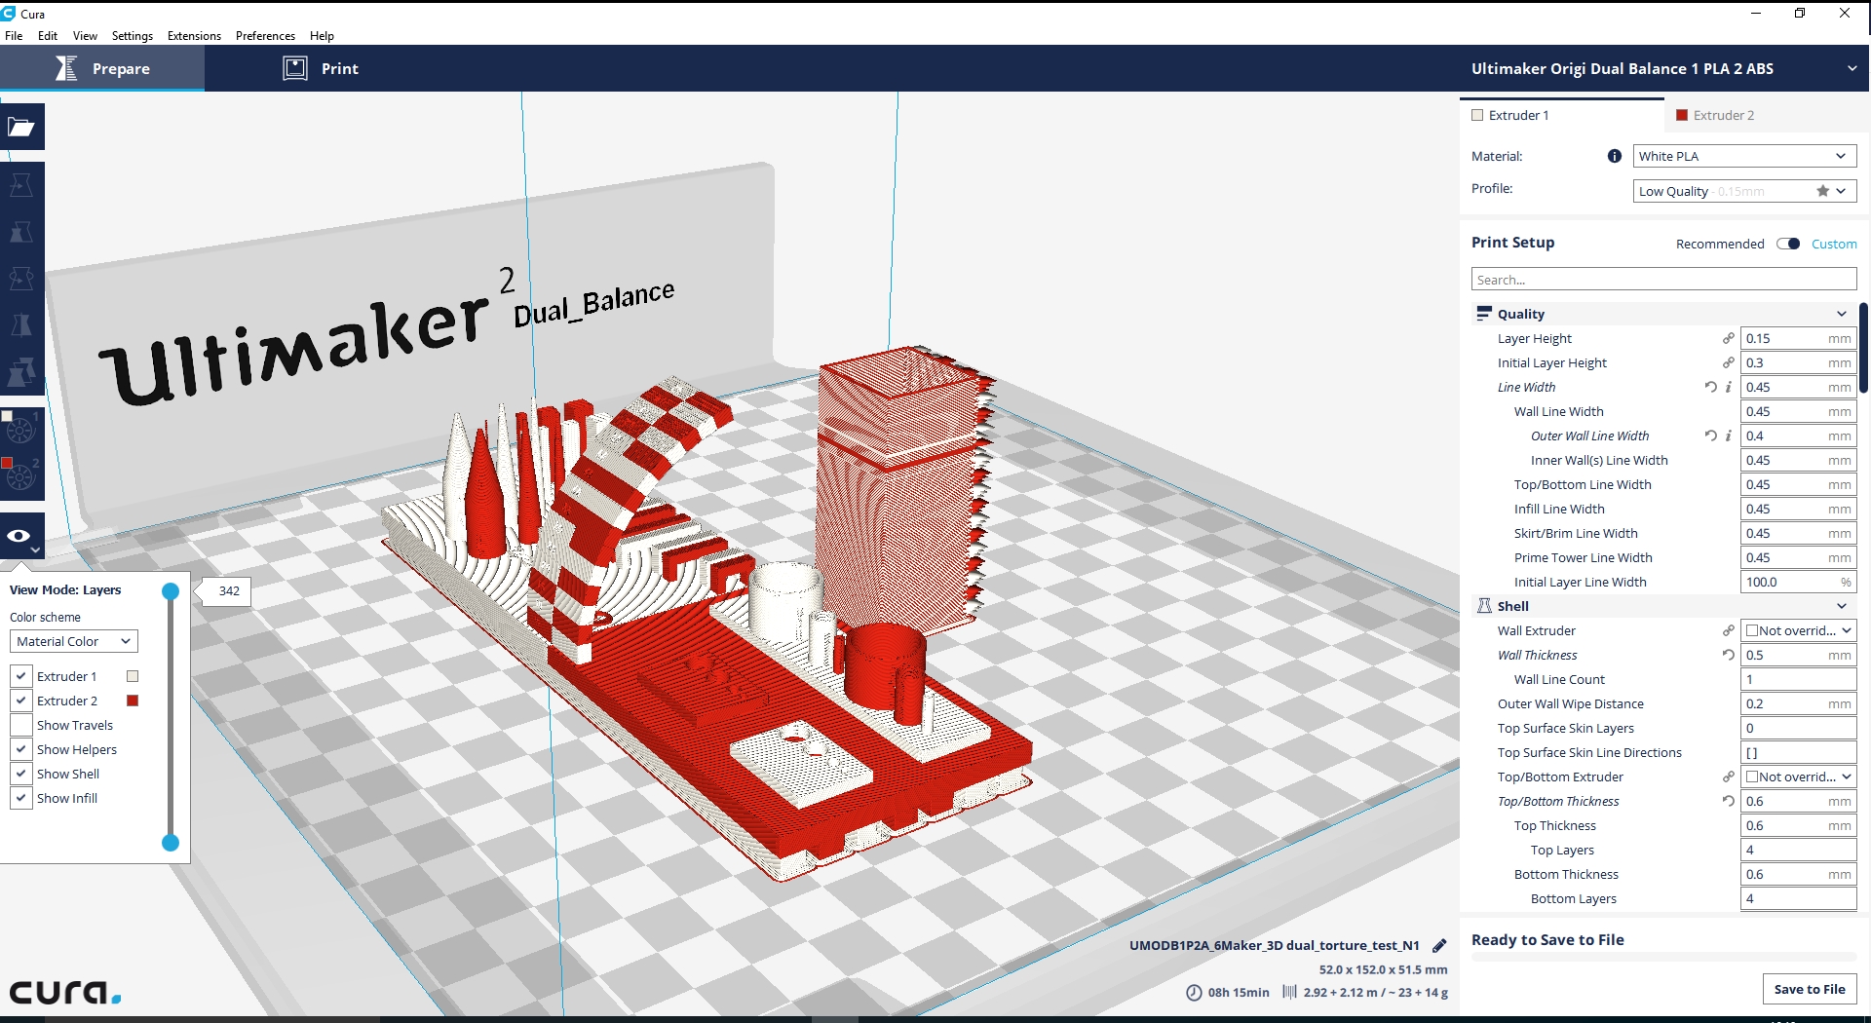
Task: Click the print time clock icon
Action: pyautogui.click(x=1194, y=993)
